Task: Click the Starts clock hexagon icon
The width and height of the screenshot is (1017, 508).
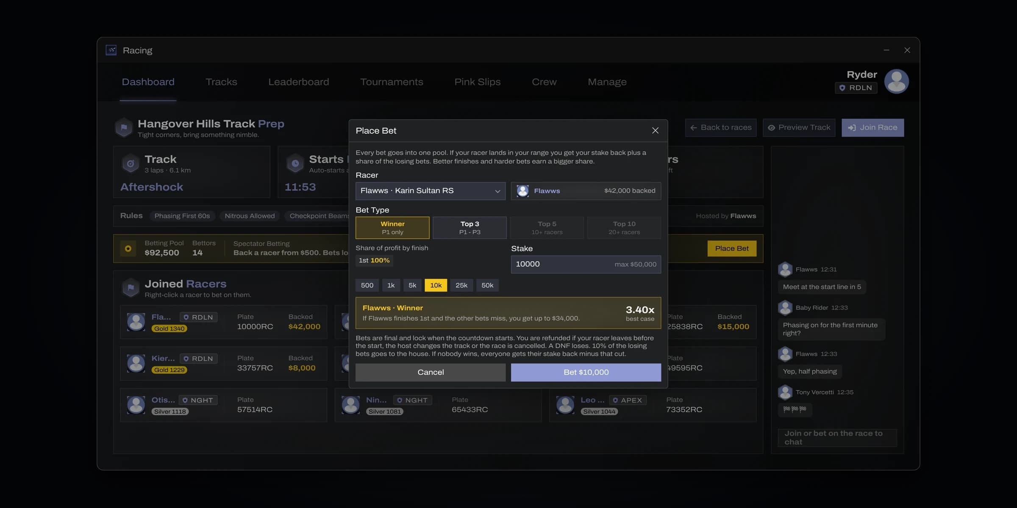Action: click(295, 163)
